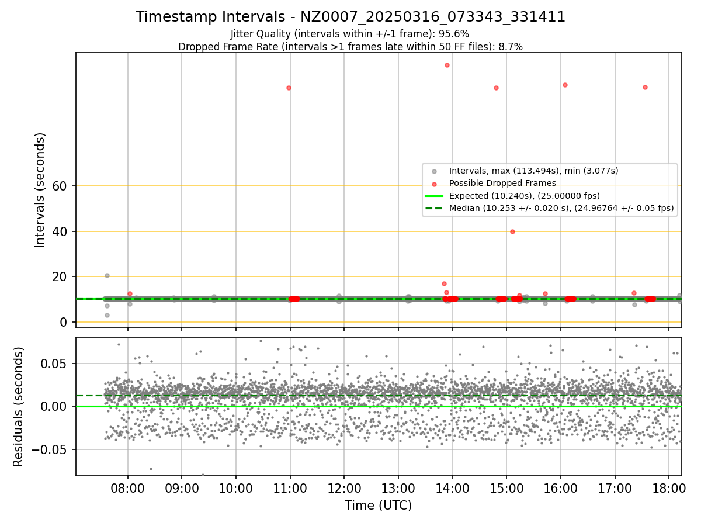
Task: Click the grey interval point at 20 seconds
Action: pos(107,275)
